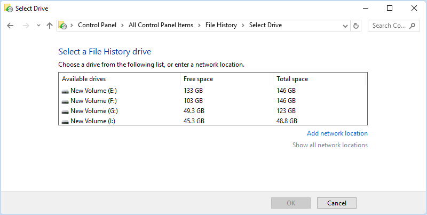Screen dimensions: 427x215
Task: Click Show all network locations link
Action: (330, 145)
